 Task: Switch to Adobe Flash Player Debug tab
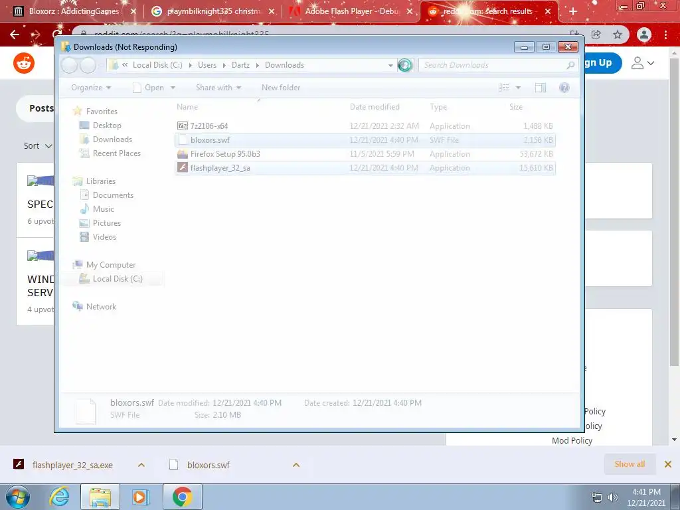[352, 11]
